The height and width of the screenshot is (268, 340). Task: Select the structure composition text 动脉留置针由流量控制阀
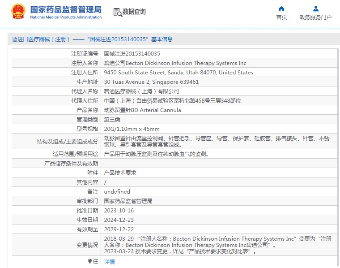(x=217, y=141)
